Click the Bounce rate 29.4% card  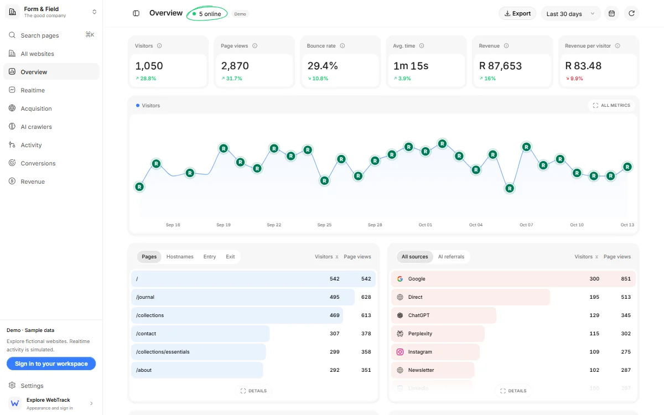pyautogui.click(x=340, y=62)
